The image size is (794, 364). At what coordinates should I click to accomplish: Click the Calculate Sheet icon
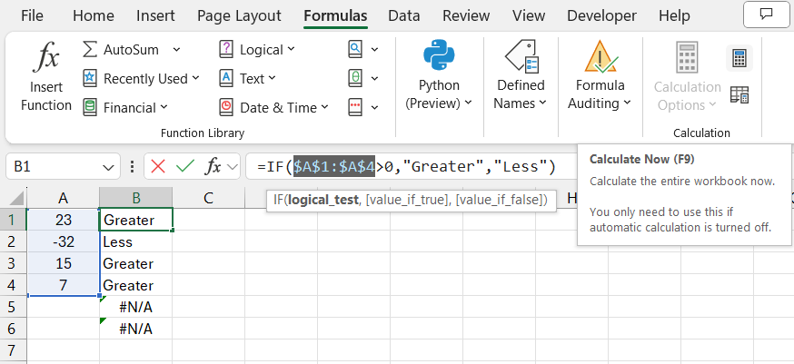pos(739,94)
